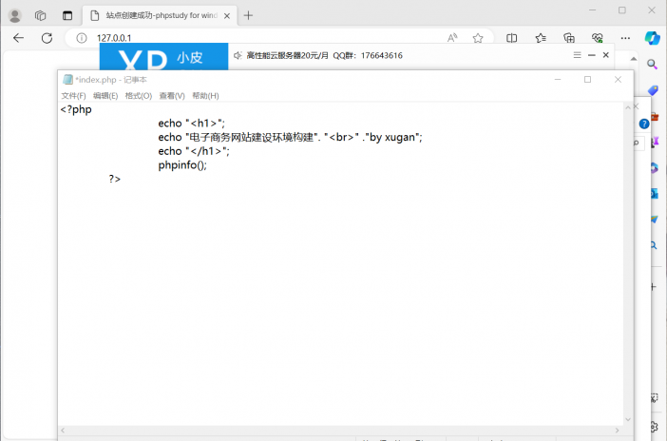
Task: Add page to favorites star
Action: (x=478, y=38)
